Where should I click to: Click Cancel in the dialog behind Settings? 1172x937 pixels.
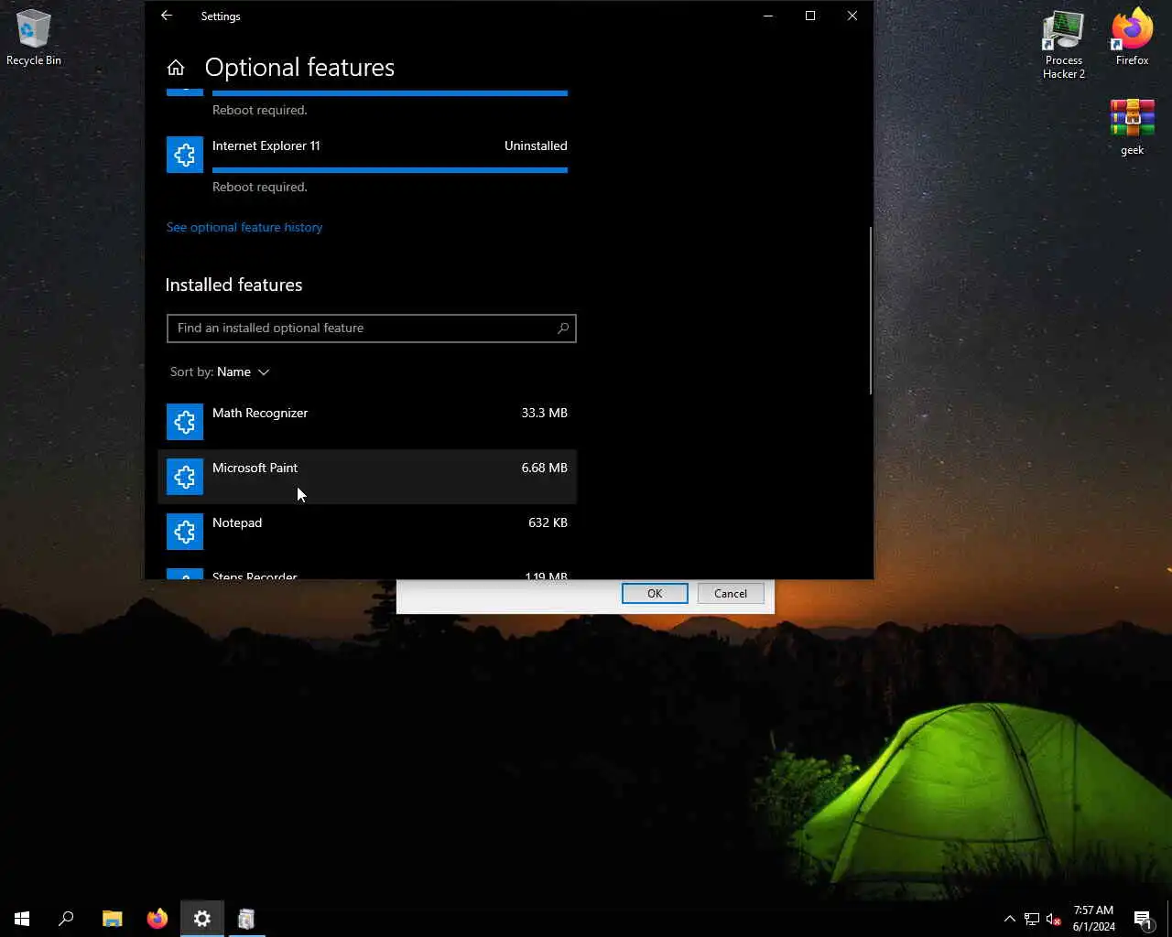click(731, 593)
